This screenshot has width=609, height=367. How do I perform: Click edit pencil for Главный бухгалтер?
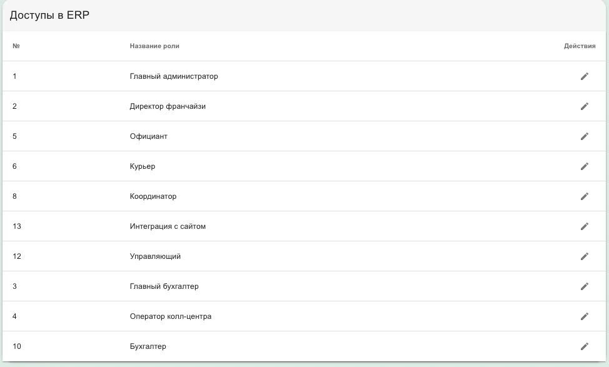585,286
